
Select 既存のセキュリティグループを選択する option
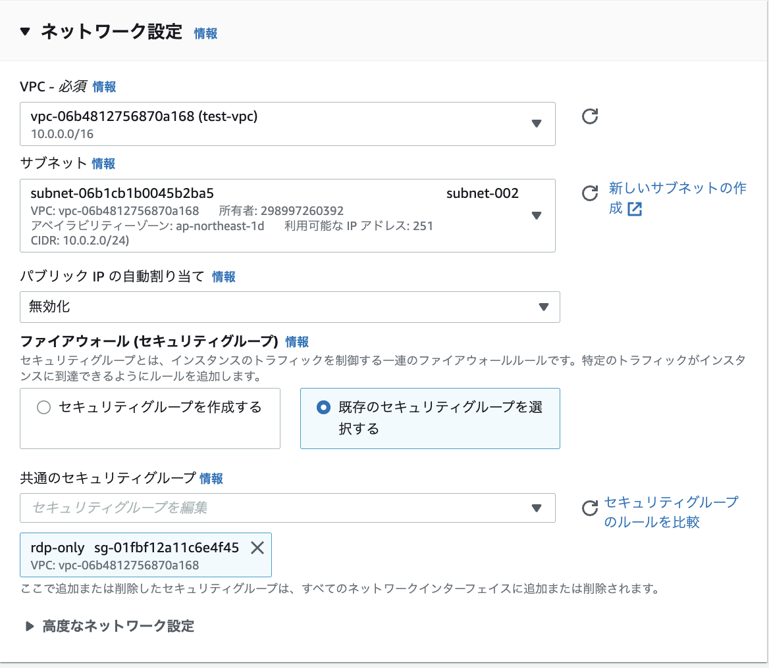323,407
